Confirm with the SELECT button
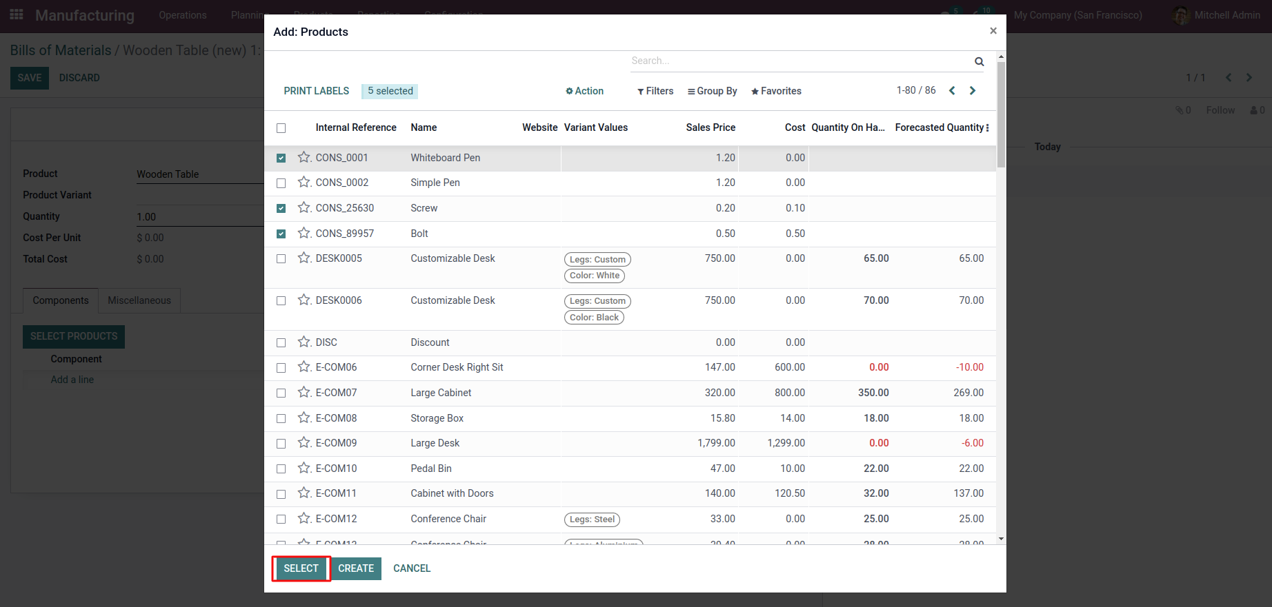Viewport: 1272px width, 607px height. [301, 568]
